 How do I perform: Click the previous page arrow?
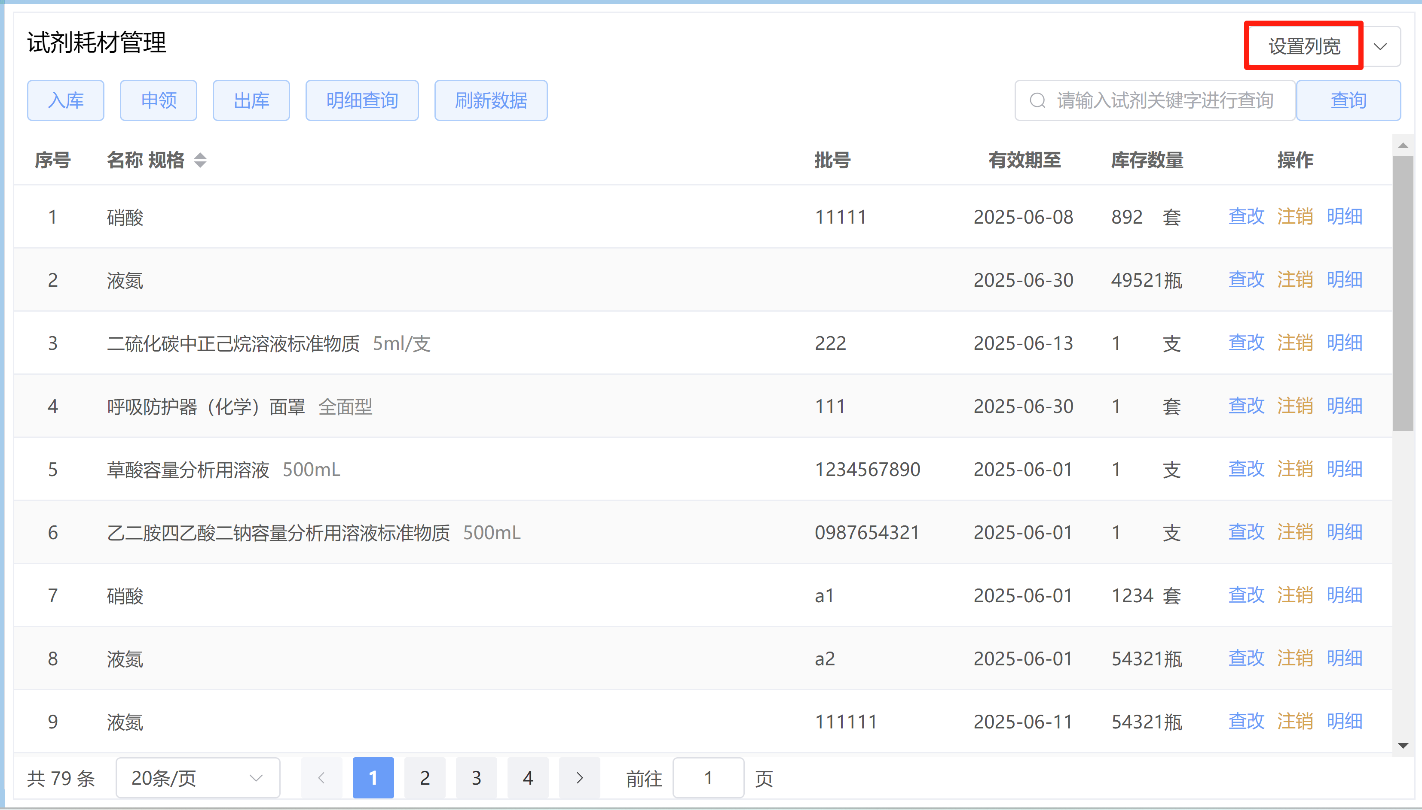(321, 777)
